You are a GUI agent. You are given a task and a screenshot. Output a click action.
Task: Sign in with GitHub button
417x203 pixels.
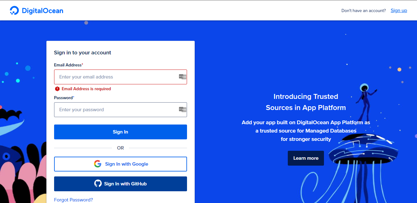tap(121, 184)
